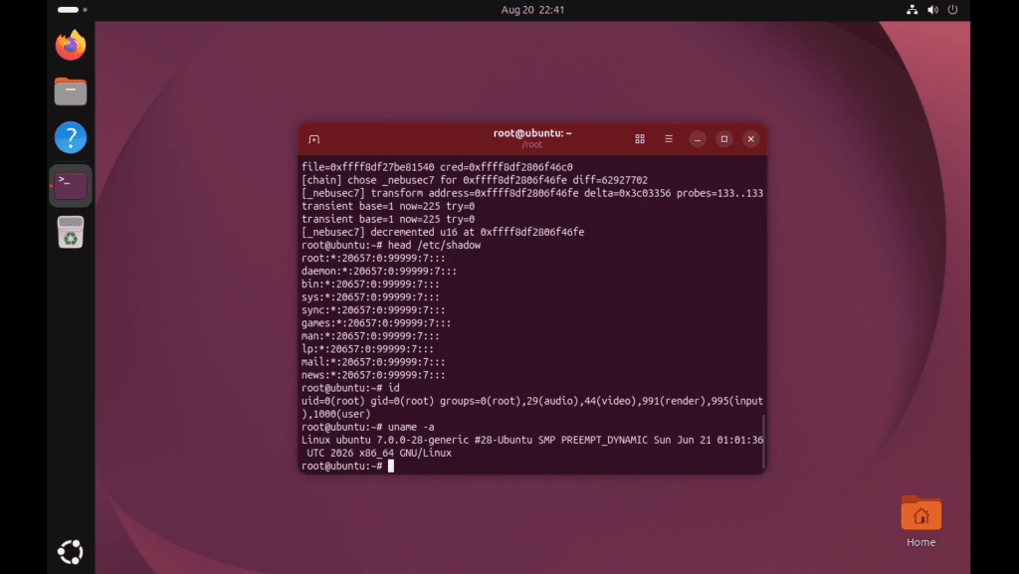Show terminal tab overview grid
The width and height of the screenshot is (1019, 574).
tap(640, 139)
